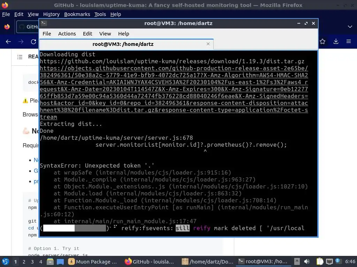Switch to GitHub Firefox taskbar entry
Screen dimensions: 357x267
click(150, 262)
